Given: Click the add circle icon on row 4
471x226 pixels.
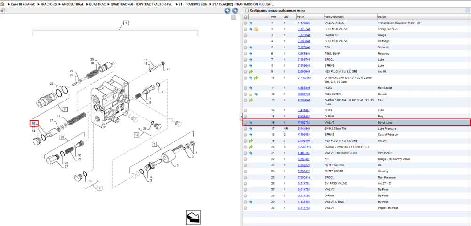Looking at the screenshot, I should (x=245, y=41).
